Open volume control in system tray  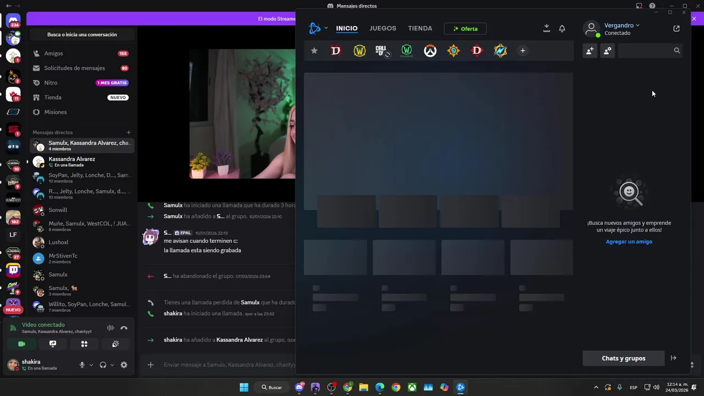tap(656, 387)
